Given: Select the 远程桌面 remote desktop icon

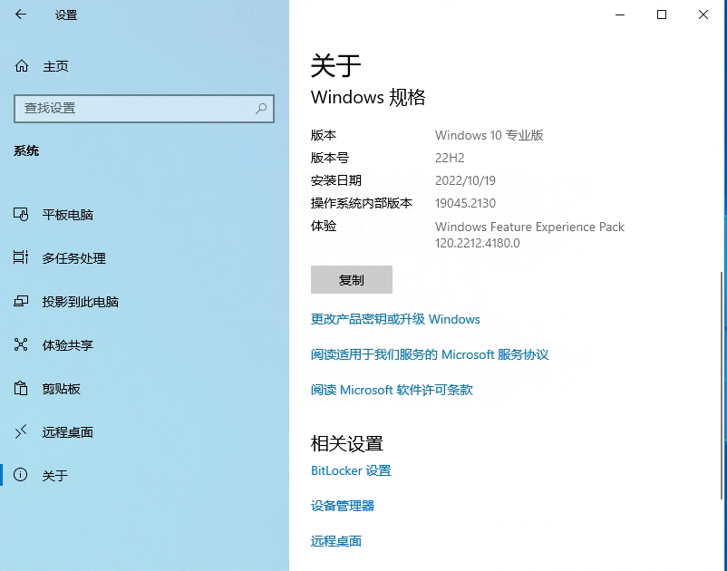Looking at the screenshot, I should [21, 431].
